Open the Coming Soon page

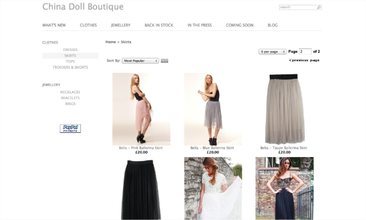pos(240,25)
